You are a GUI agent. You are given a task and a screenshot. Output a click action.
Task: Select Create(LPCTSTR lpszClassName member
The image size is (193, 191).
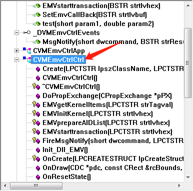pyautogui.click(x=113, y=69)
